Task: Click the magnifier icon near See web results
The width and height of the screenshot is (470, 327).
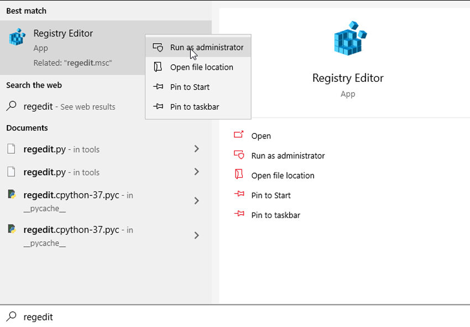Action: pyautogui.click(x=14, y=106)
